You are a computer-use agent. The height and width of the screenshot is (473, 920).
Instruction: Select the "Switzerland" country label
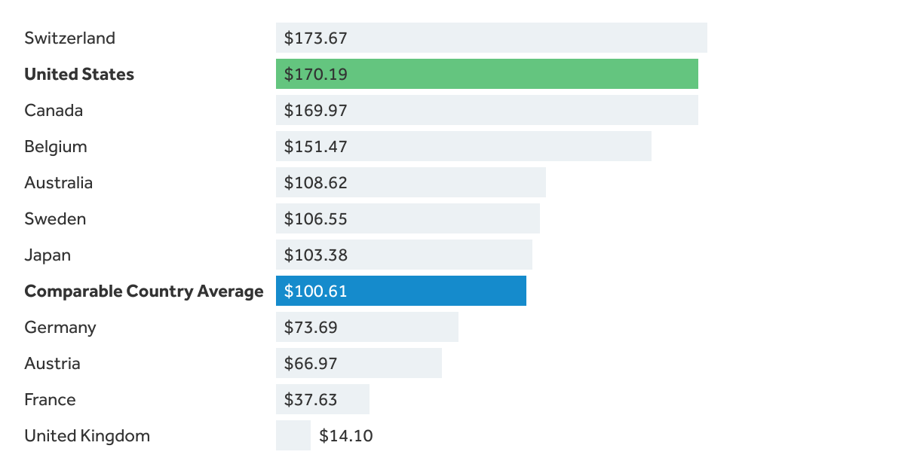(x=69, y=38)
